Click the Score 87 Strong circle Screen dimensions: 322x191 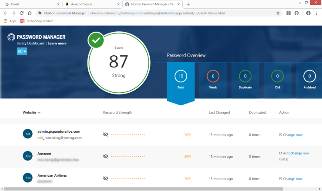(x=119, y=63)
